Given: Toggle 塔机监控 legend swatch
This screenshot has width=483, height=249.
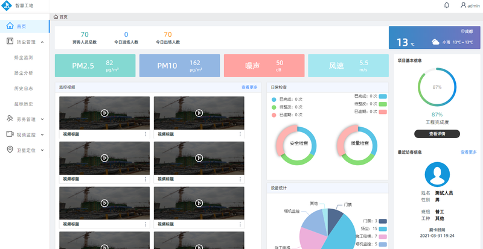Looking at the screenshot, I should point(383,244).
